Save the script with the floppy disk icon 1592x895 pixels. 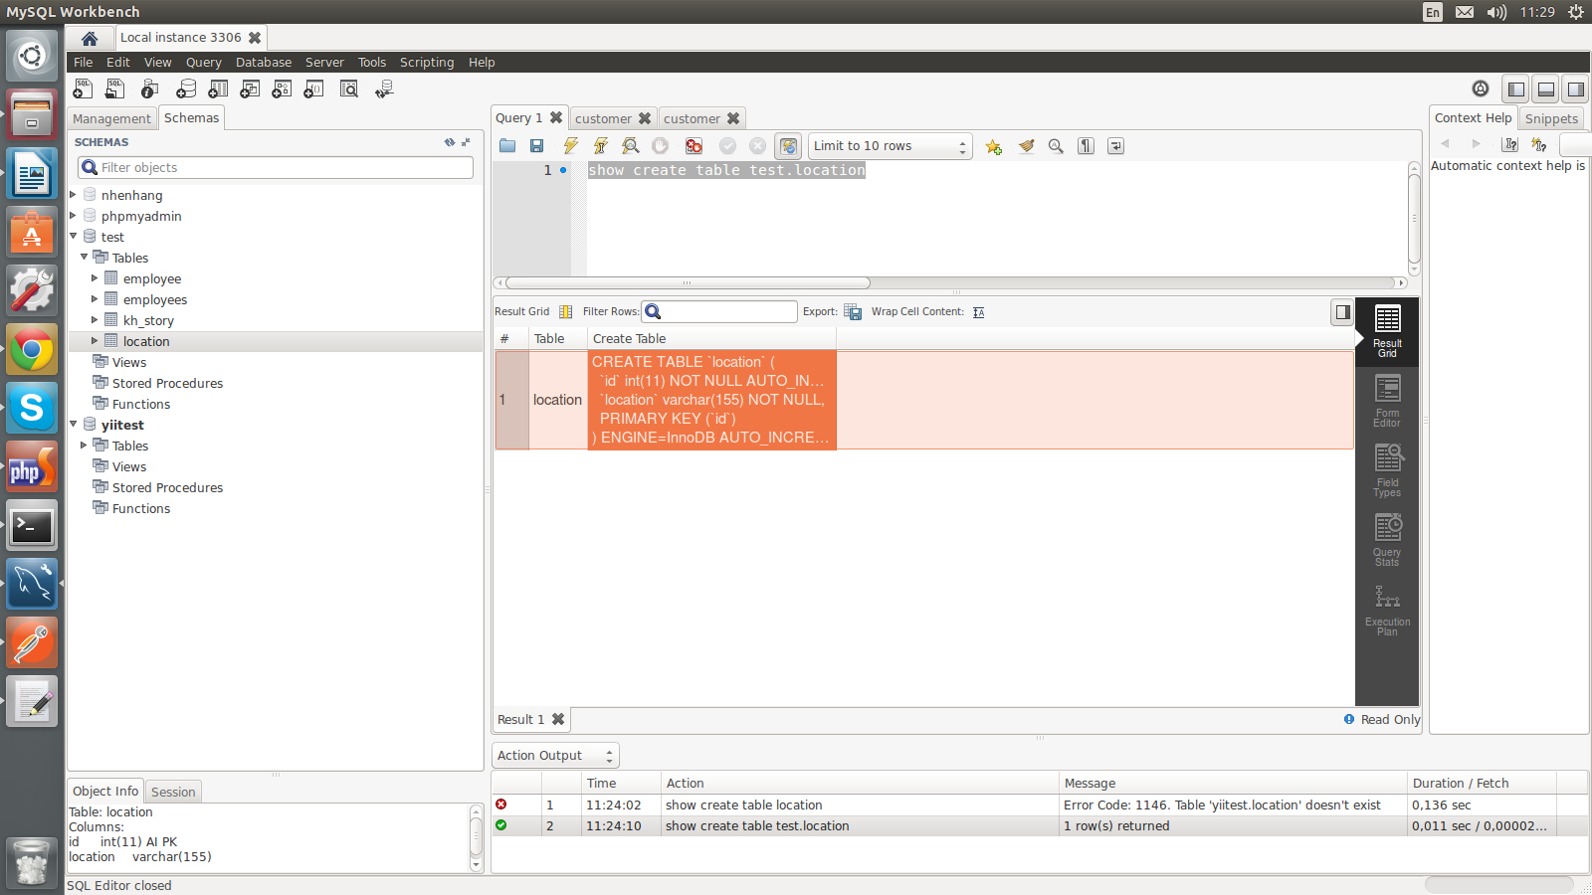[x=537, y=146]
